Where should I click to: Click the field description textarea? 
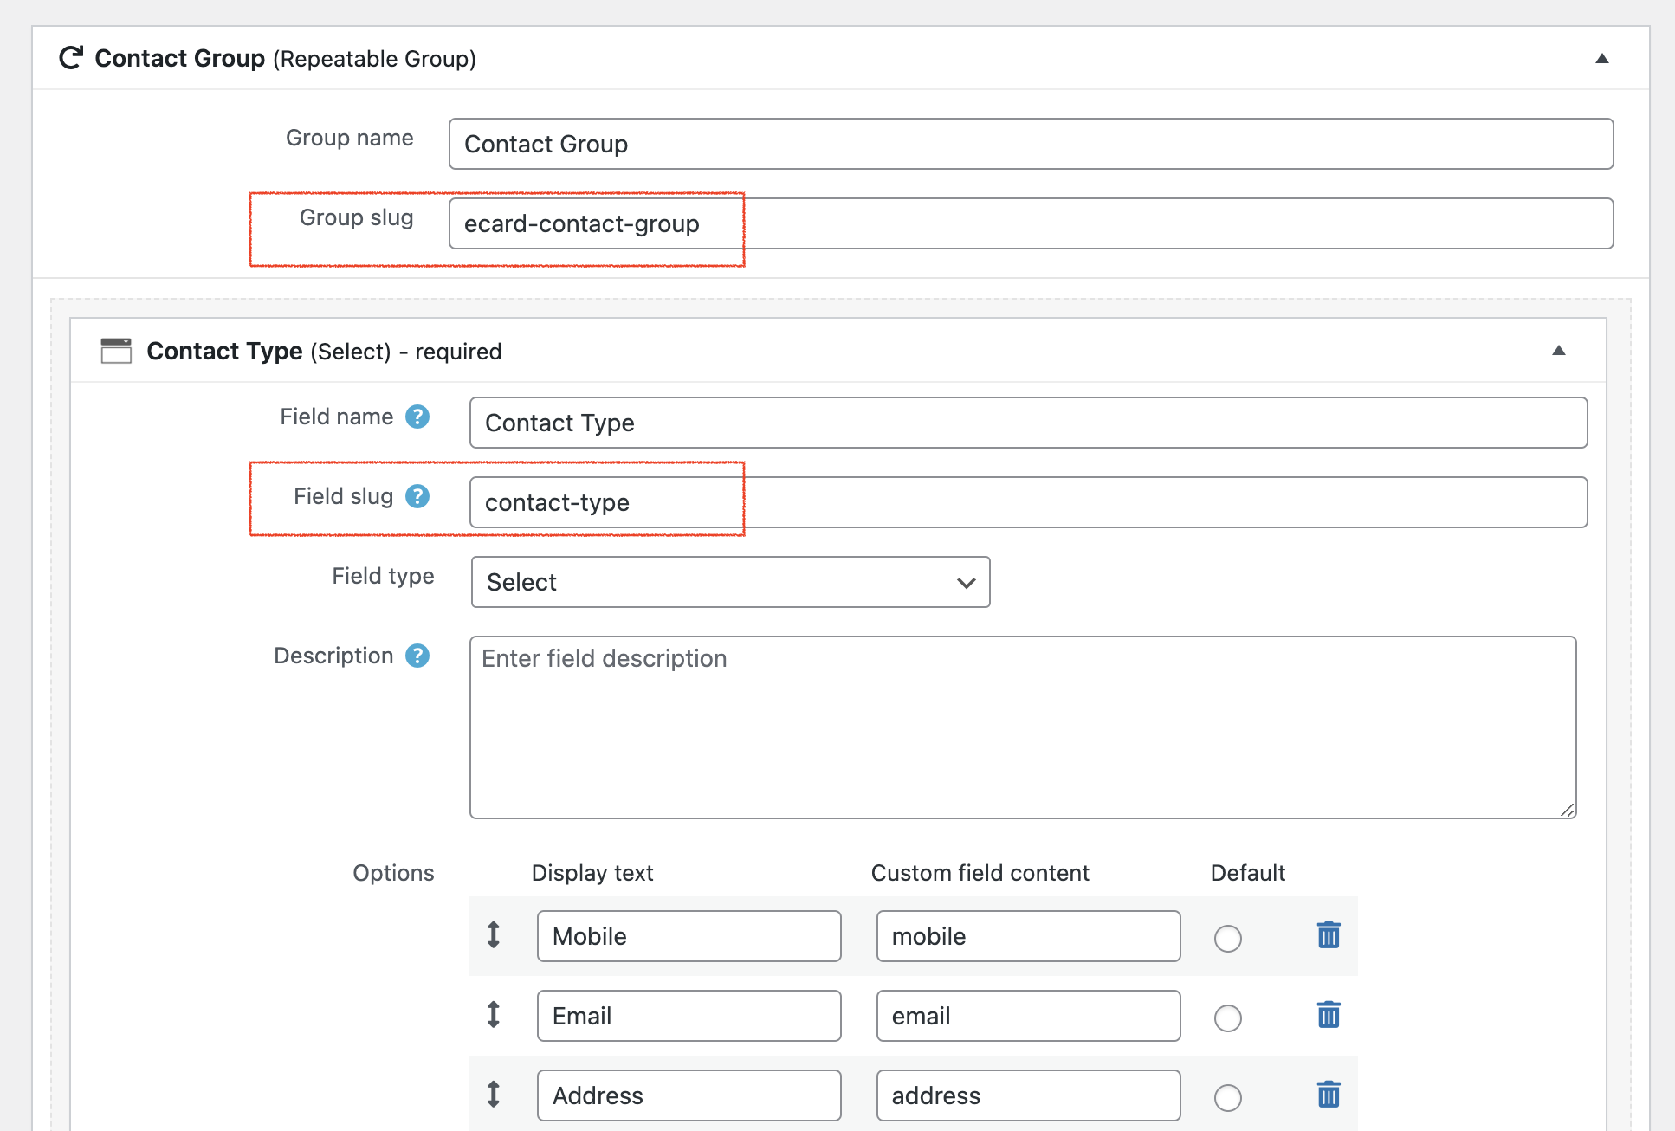tap(1023, 727)
